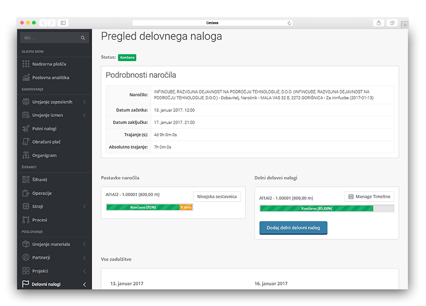The height and width of the screenshot is (306, 426).
Task: Click the Procesi workflow icon
Action: [x=26, y=220]
